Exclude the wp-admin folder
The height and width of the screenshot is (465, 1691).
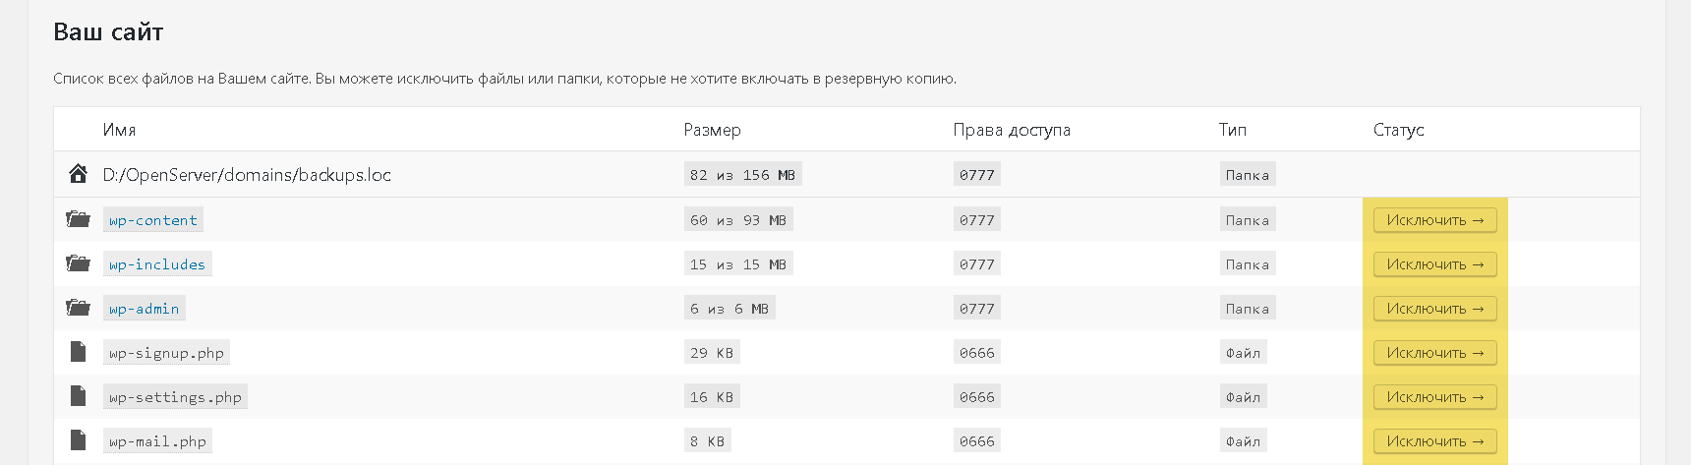pyautogui.click(x=1434, y=309)
